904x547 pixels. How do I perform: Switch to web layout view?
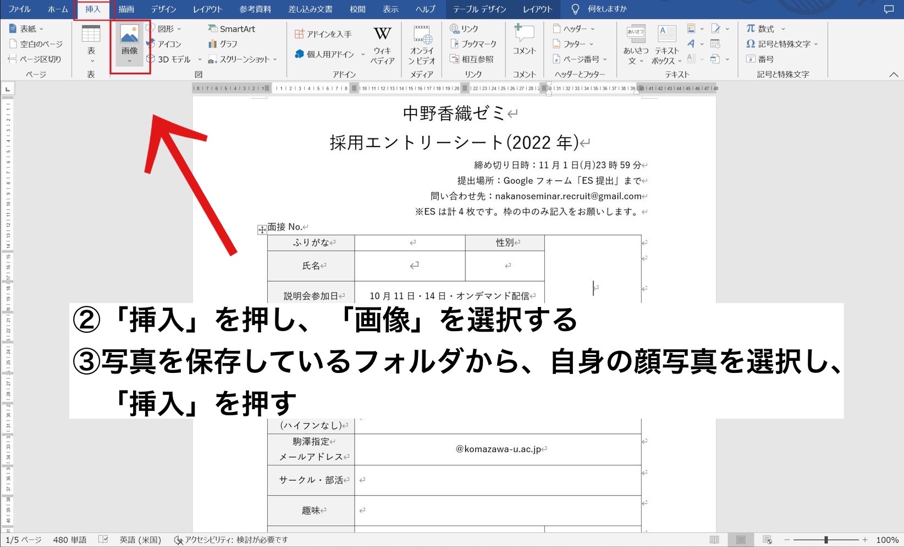point(767,540)
